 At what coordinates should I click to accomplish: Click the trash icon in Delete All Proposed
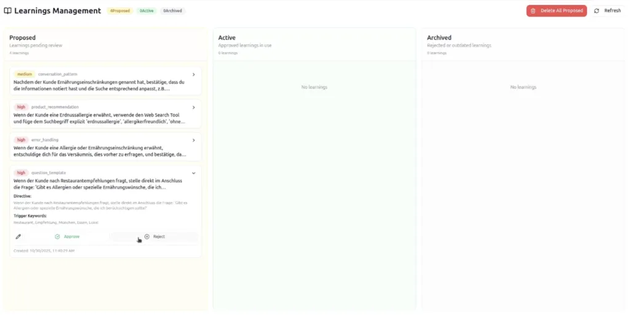pyautogui.click(x=533, y=10)
